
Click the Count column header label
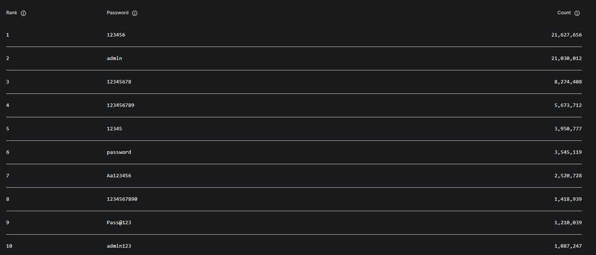coord(564,13)
